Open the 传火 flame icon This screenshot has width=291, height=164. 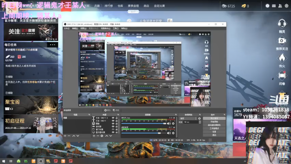pyautogui.click(x=282, y=58)
